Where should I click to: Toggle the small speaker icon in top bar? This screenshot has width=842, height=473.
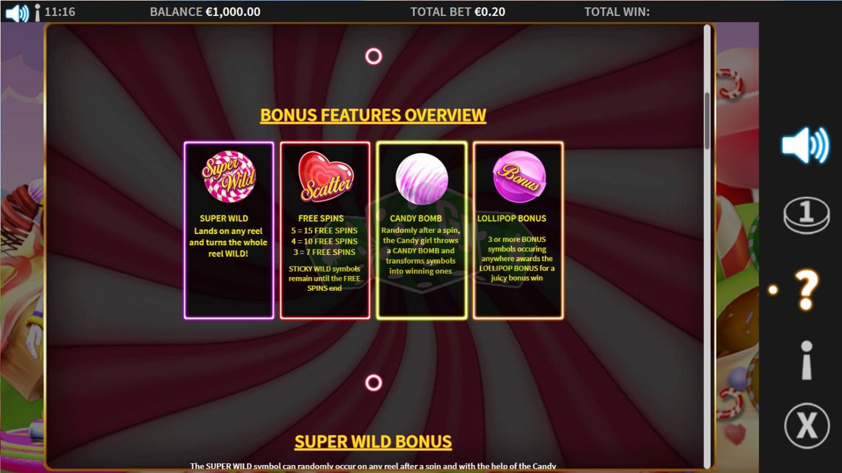(16, 12)
